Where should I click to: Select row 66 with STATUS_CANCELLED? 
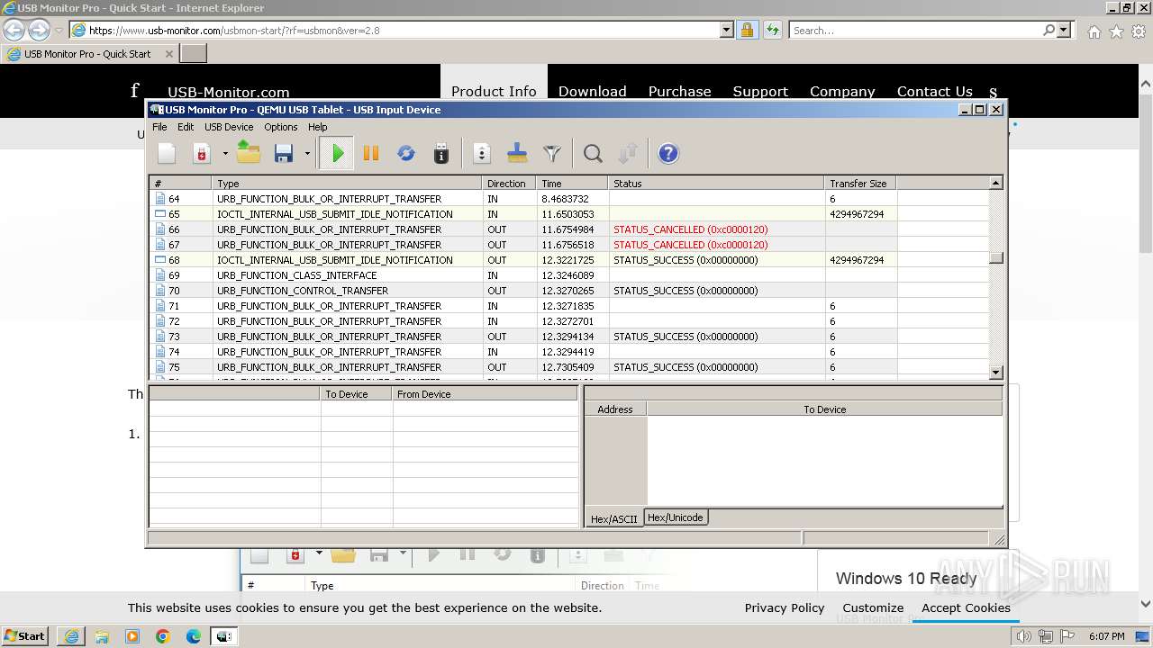point(569,229)
